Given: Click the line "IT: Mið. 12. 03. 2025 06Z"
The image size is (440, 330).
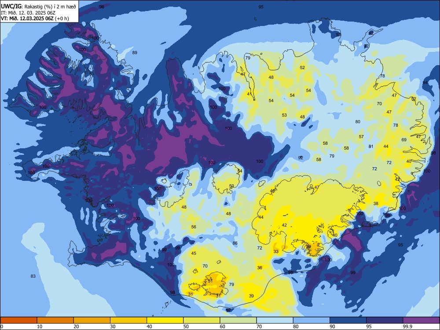Looking at the screenshot, I should pos(28,13).
